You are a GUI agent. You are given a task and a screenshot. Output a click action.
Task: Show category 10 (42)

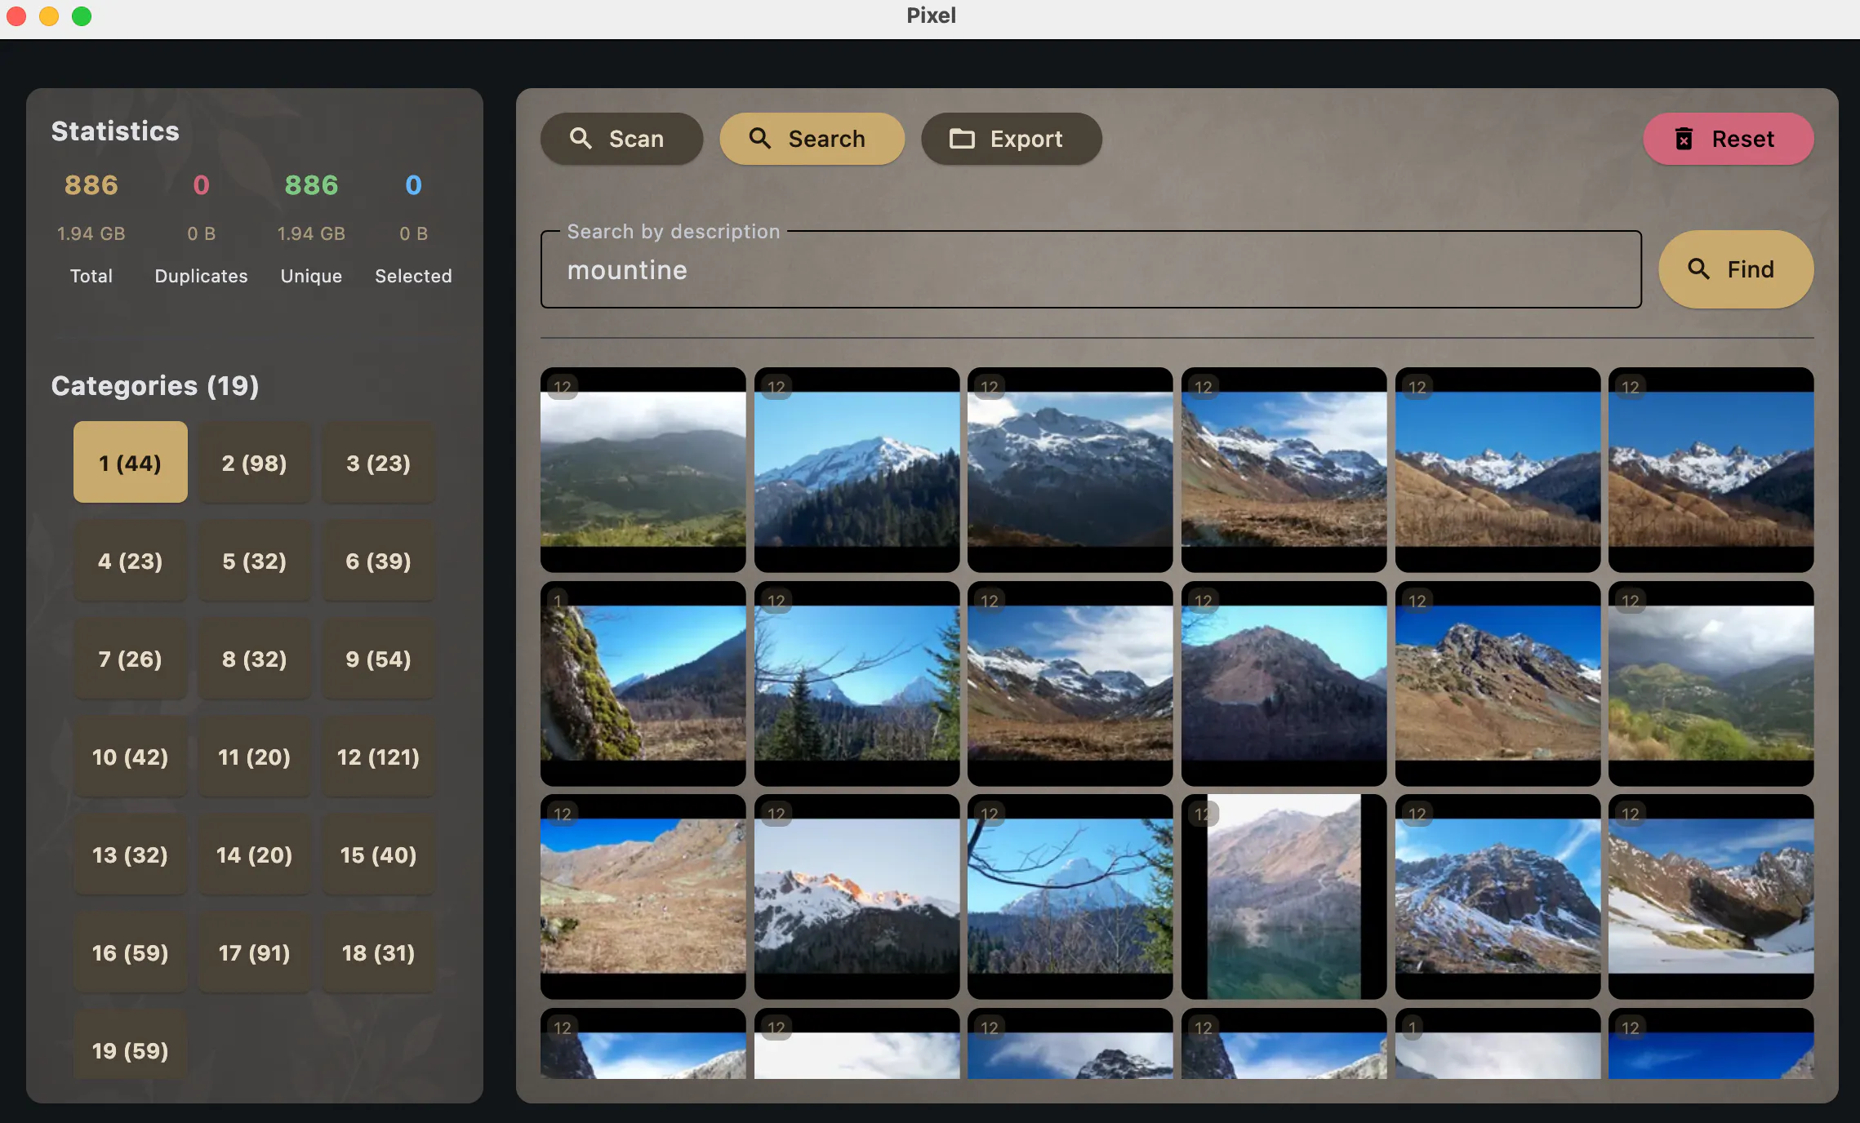tap(131, 757)
